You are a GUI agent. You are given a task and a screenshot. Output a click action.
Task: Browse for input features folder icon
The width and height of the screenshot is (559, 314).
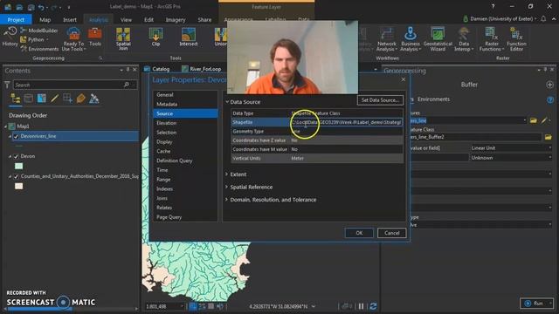534,120
